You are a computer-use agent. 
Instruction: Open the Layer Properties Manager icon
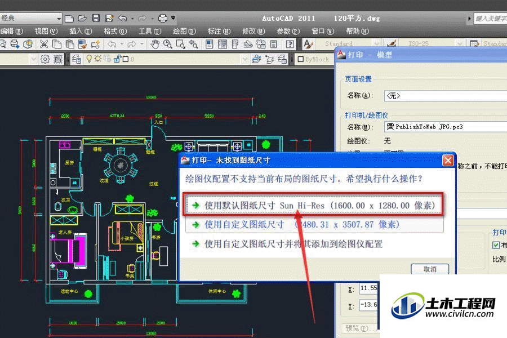click(77, 59)
